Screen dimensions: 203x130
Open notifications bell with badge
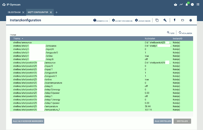coord(187,5)
